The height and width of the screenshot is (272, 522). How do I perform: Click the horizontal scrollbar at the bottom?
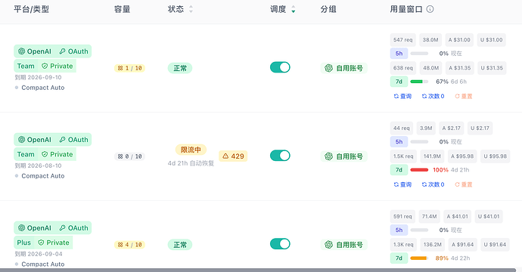point(258,270)
